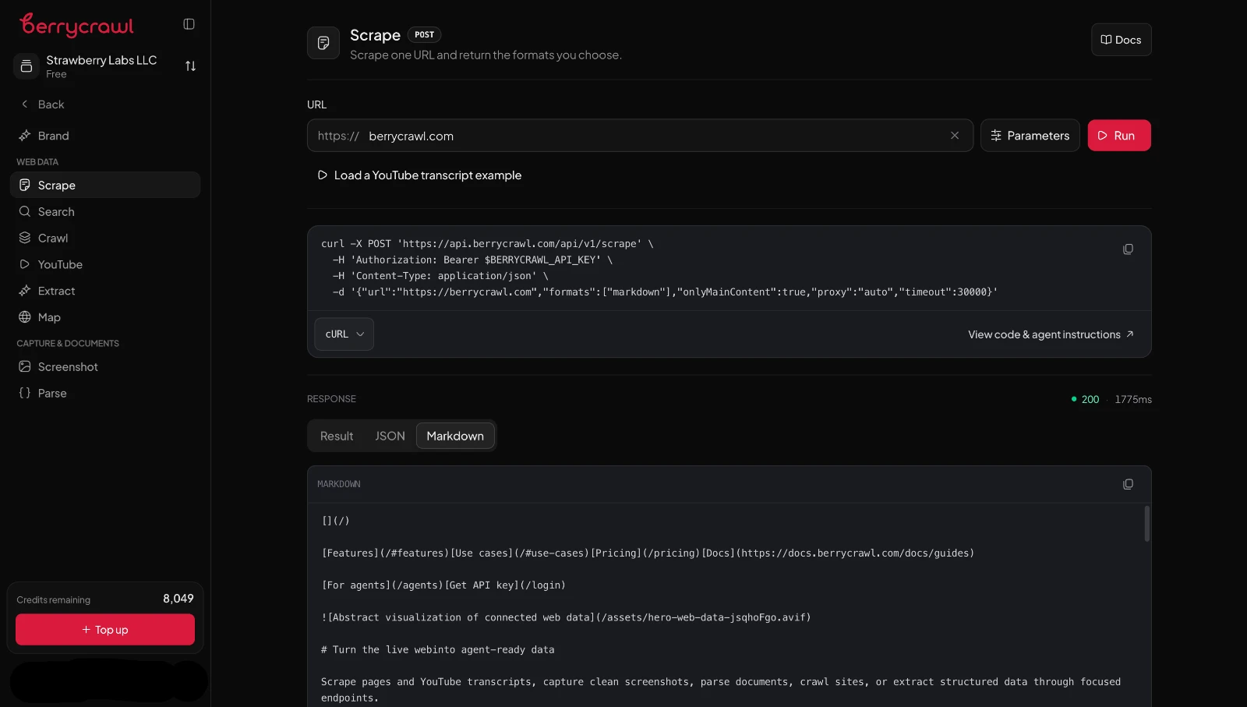Click the Content-Type header line
Screen dimensions: 1247x707
point(440,276)
